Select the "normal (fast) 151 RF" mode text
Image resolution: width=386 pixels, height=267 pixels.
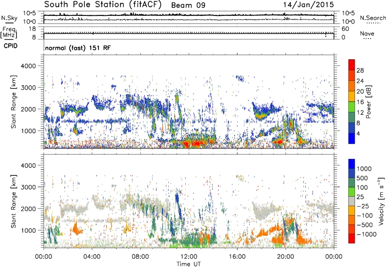pyautogui.click(x=78, y=48)
